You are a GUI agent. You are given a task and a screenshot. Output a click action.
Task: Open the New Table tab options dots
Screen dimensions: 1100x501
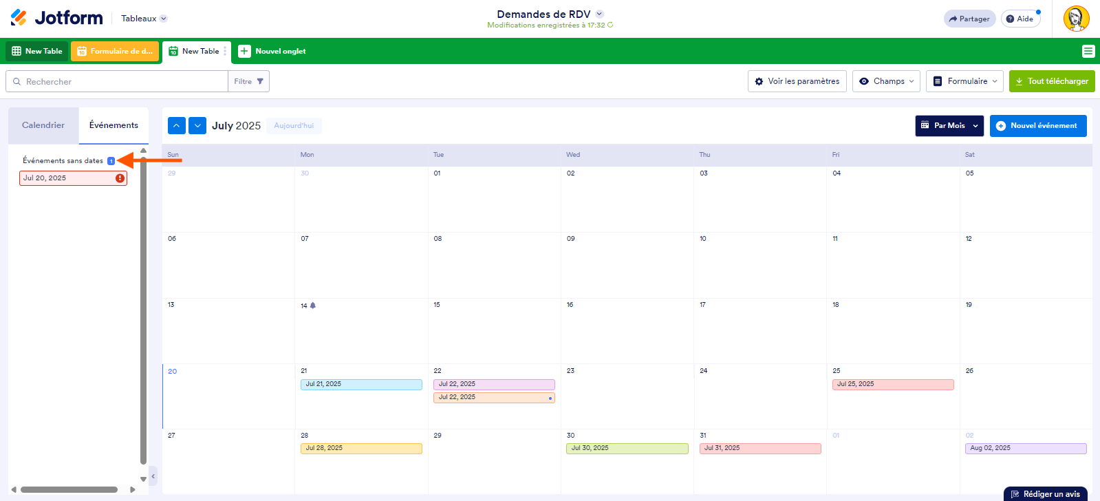[225, 51]
